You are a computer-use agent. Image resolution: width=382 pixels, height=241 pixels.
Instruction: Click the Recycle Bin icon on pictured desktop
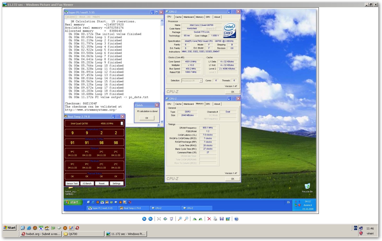[307, 188]
